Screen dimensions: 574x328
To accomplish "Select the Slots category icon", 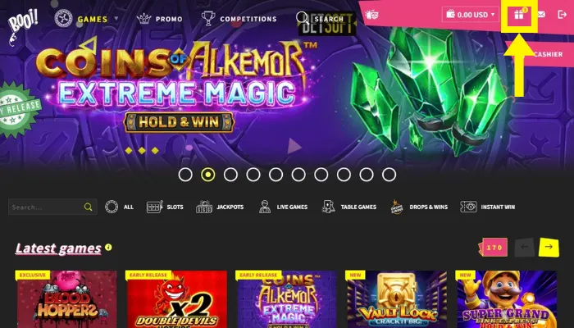I will point(154,207).
